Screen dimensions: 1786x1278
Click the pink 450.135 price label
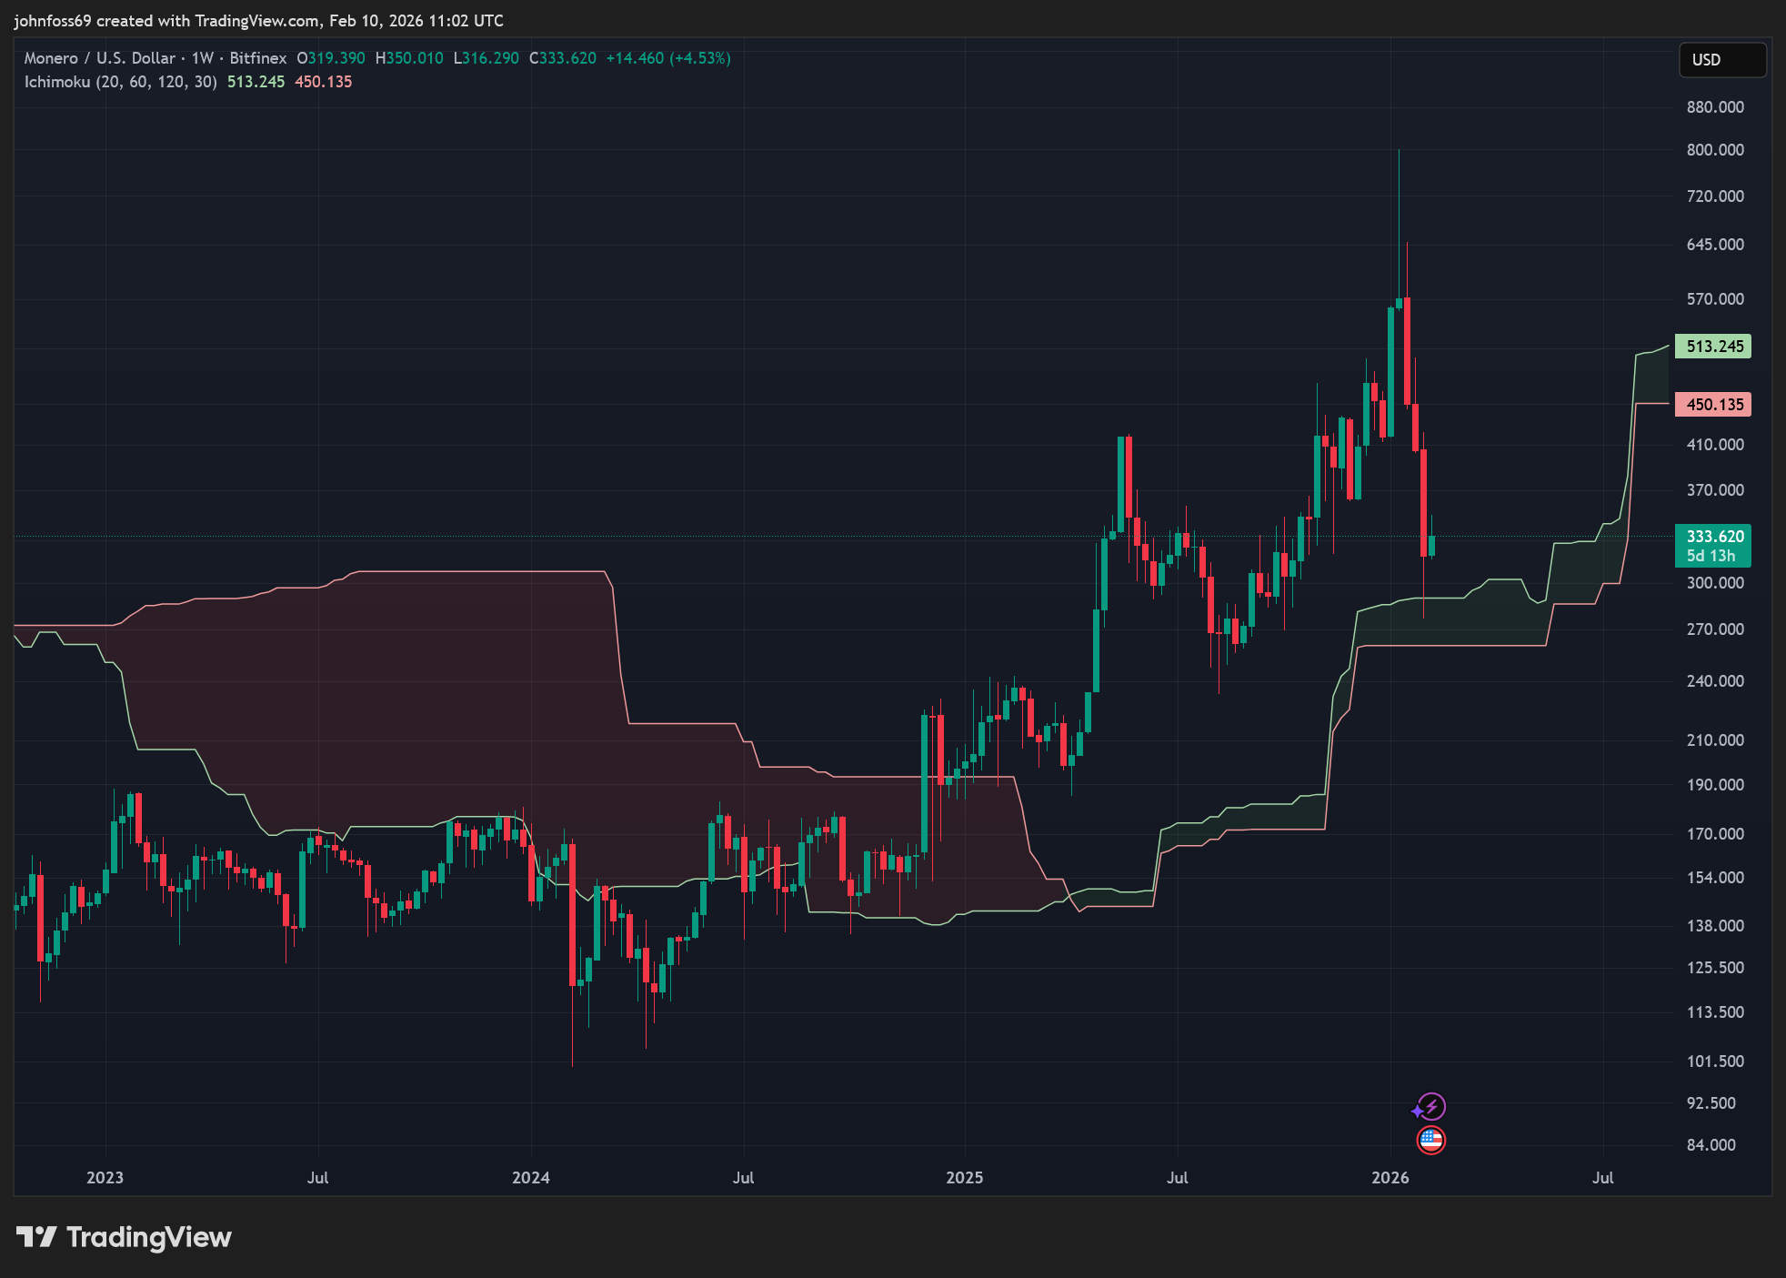coord(1713,405)
